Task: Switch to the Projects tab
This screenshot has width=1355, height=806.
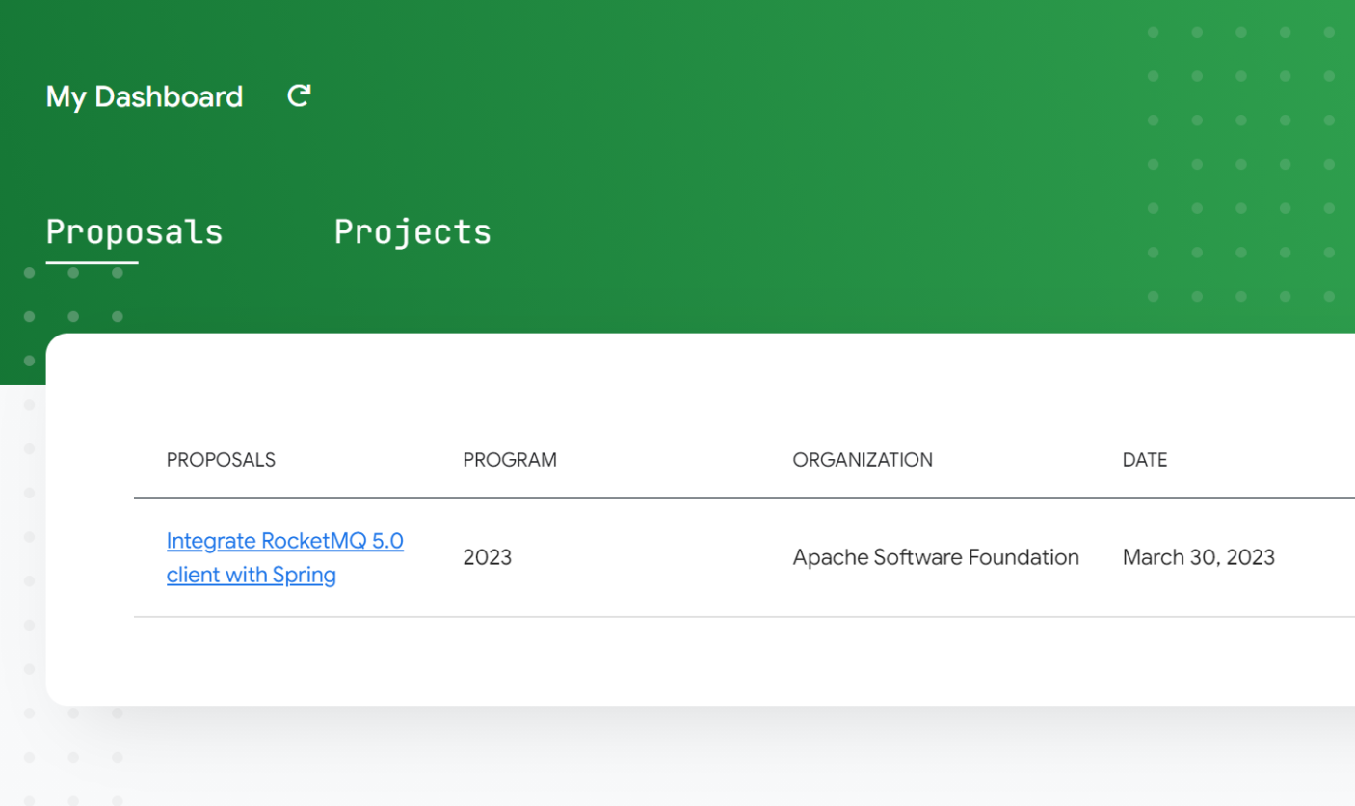Action: pos(412,232)
